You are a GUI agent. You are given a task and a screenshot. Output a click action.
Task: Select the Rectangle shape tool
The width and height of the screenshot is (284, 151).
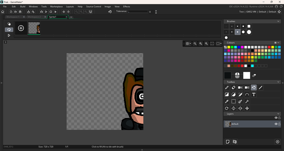[x=227, y=94]
